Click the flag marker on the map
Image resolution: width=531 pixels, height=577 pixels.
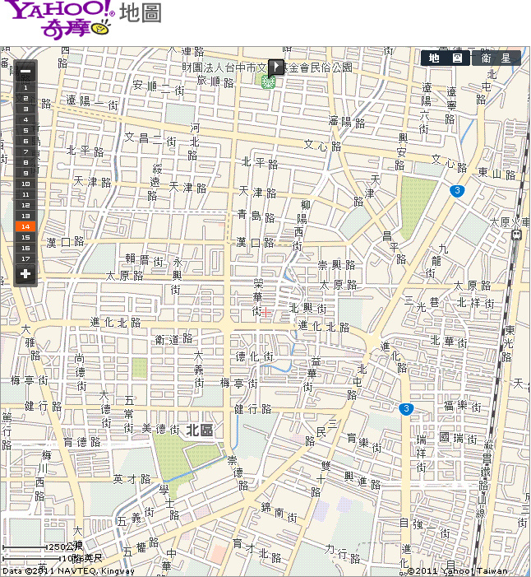click(276, 67)
